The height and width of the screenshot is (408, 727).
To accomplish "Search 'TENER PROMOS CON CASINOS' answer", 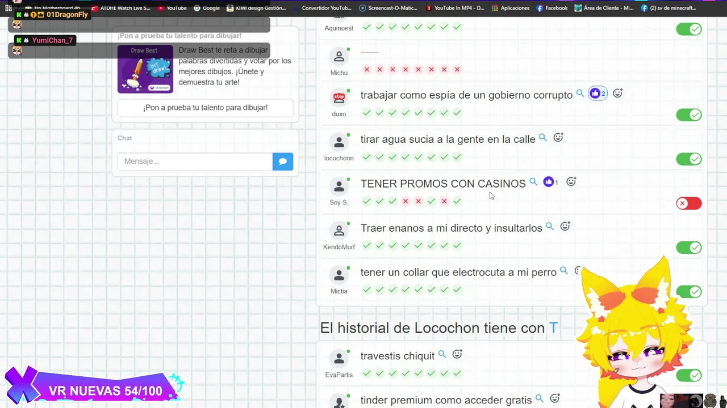I will tap(533, 182).
